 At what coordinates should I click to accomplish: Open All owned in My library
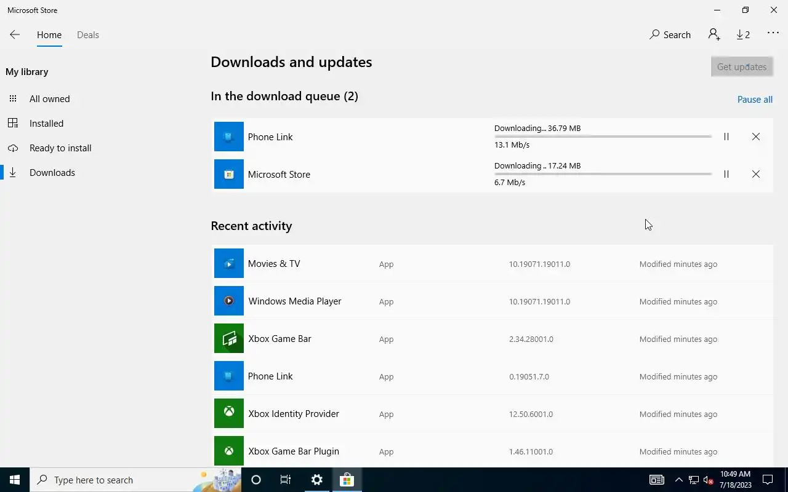tap(49, 98)
